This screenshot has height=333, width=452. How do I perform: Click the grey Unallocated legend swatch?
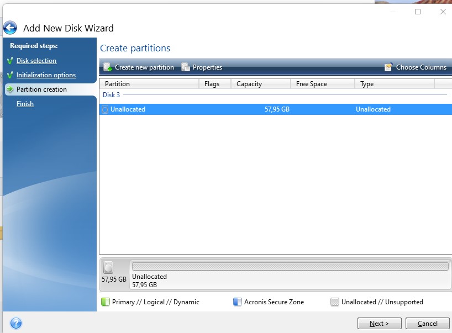point(334,302)
